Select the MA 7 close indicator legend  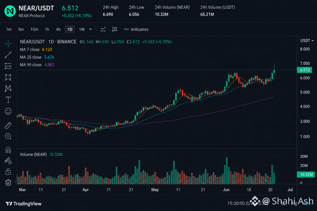pyautogui.click(x=36, y=49)
